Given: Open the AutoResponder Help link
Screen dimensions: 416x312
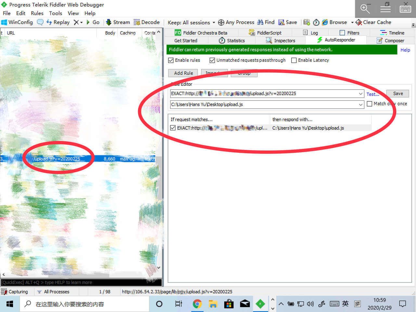Looking at the screenshot, I should point(405,50).
